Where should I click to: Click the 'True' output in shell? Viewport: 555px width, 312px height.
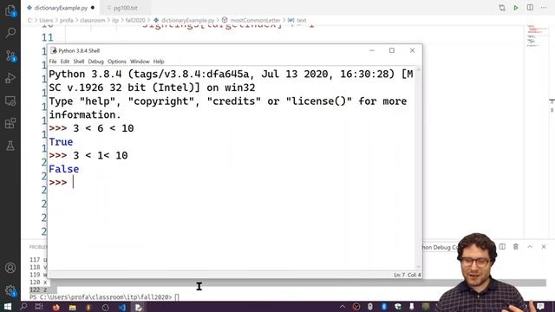click(x=61, y=142)
